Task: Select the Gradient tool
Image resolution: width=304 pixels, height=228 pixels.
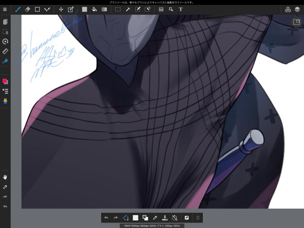Action: (x=104, y=9)
